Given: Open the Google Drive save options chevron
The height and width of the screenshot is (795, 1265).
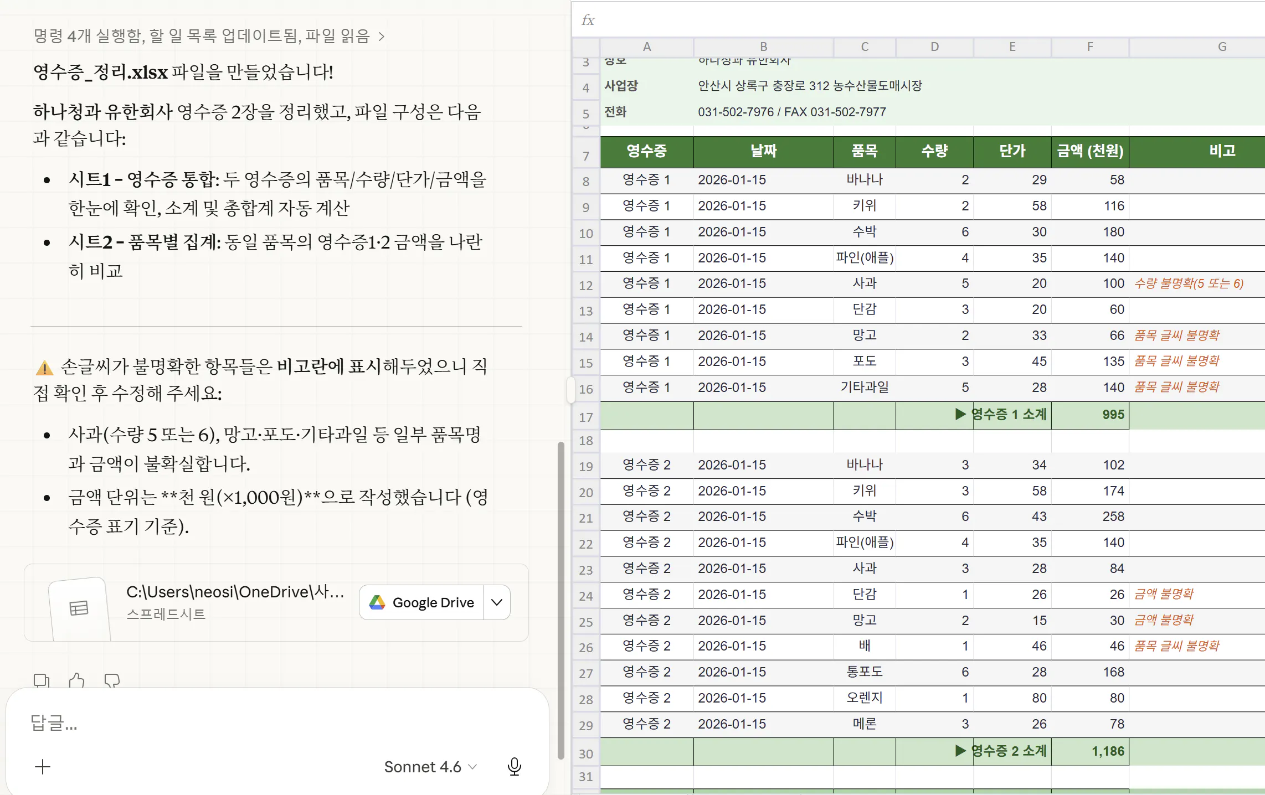Looking at the screenshot, I should tap(496, 602).
